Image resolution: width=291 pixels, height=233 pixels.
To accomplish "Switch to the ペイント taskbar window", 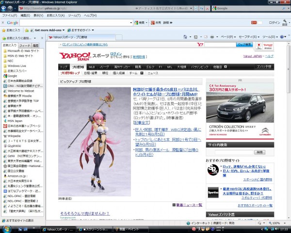I will pyautogui.click(x=131, y=229).
